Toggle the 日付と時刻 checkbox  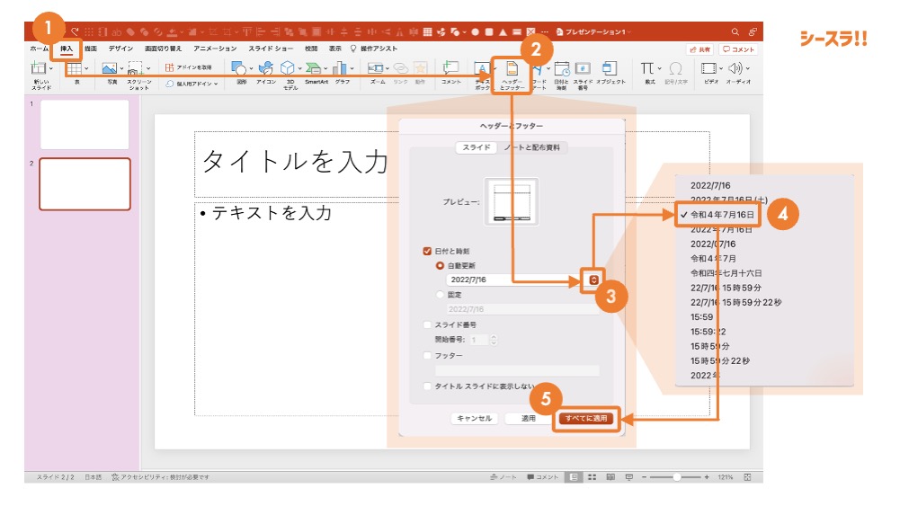[427, 251]
